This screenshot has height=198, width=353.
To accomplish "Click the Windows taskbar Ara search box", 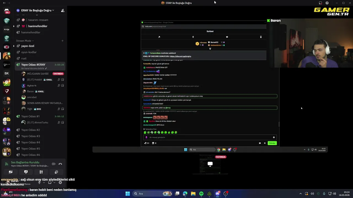I will (153, 194).
